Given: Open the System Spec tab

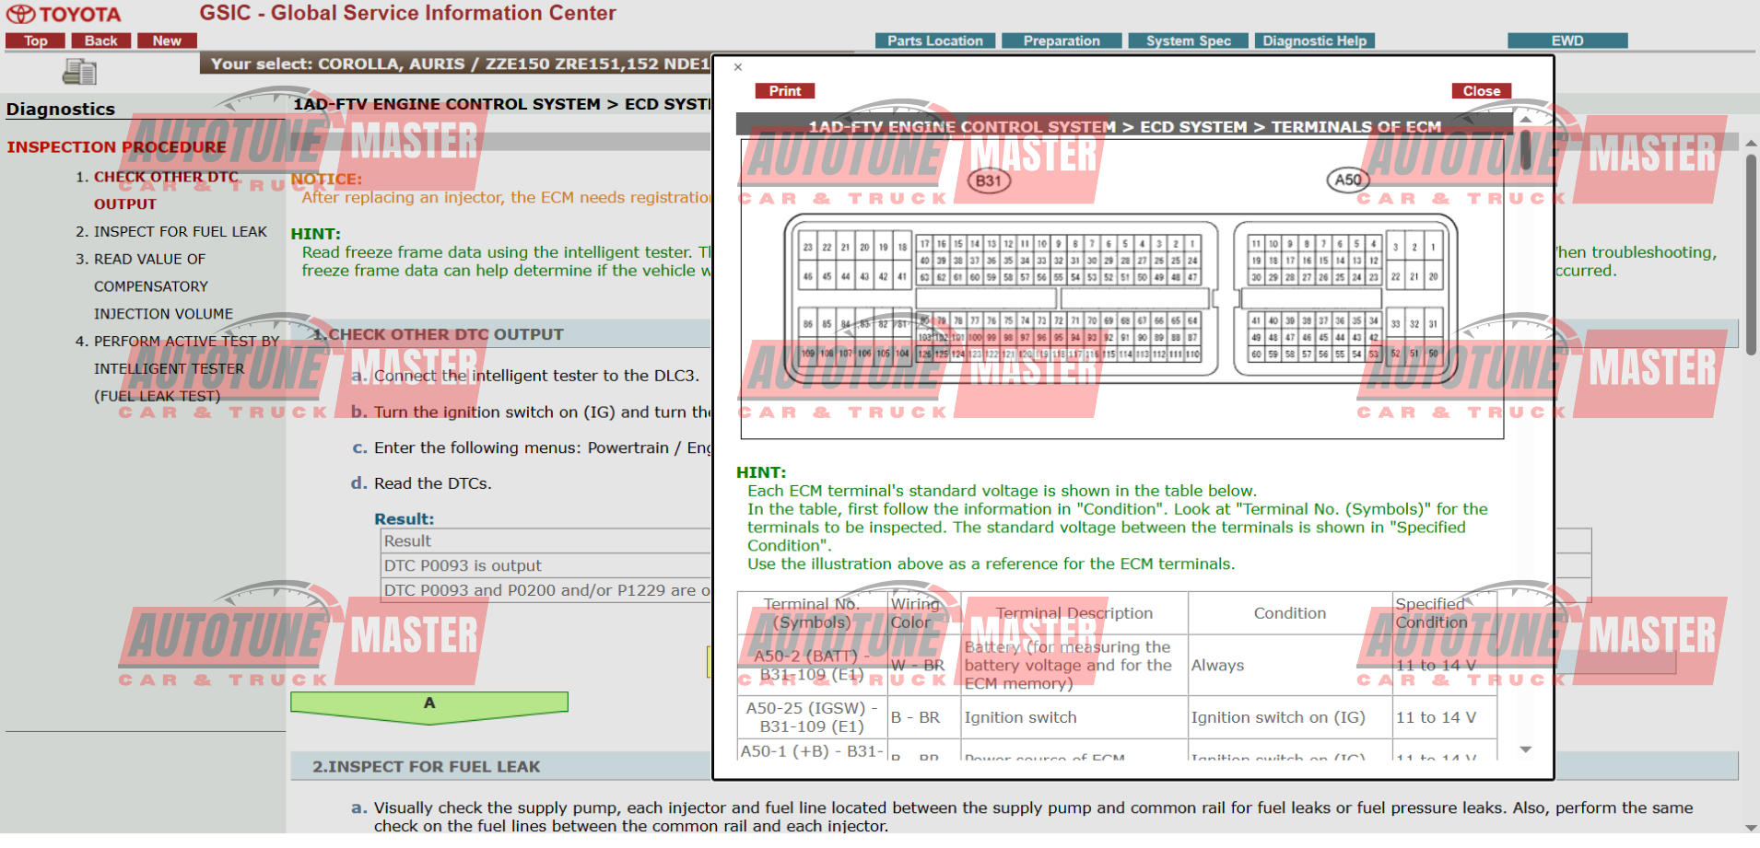Looking at the screenshot, I should (x=1189, y=41).
